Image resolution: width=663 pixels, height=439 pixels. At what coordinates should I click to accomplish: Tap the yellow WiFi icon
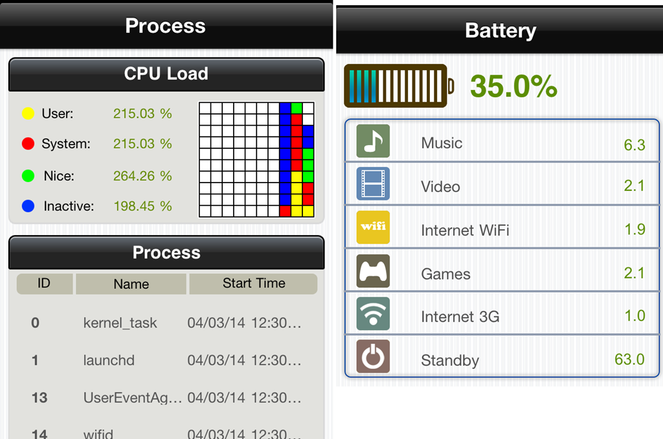(373, 227)
